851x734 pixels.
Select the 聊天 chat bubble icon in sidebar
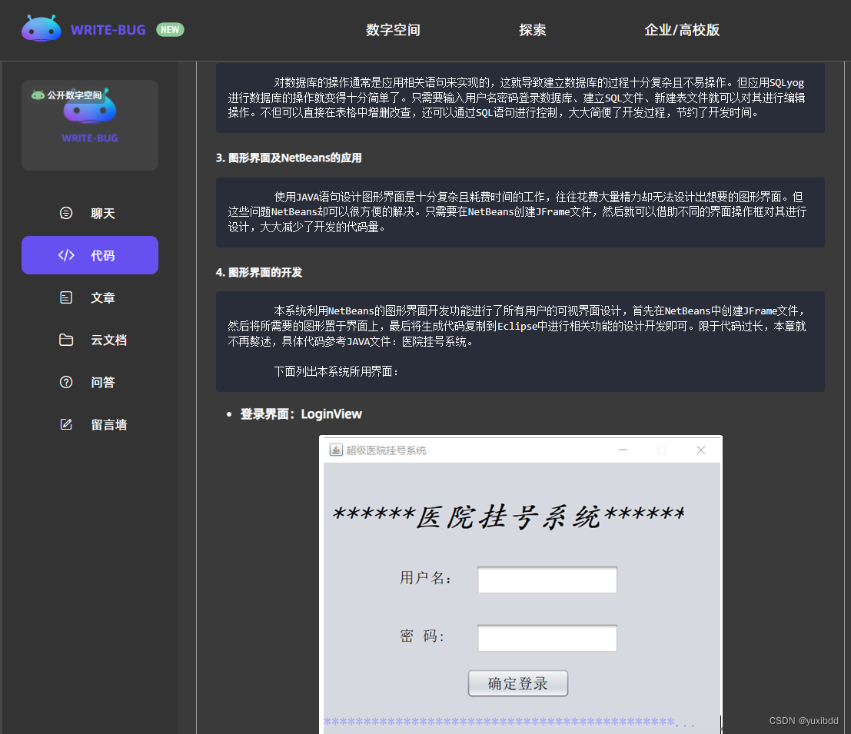pyautogui.click(x=65, y=213)
